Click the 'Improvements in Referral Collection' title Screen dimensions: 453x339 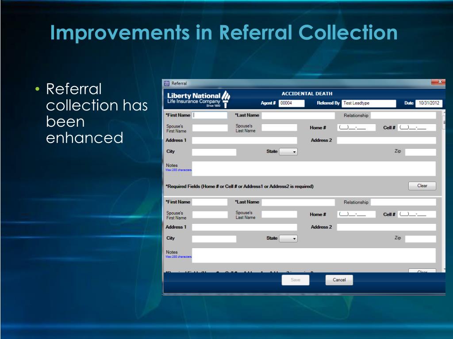pyautogui.click(x=224, y=32)
